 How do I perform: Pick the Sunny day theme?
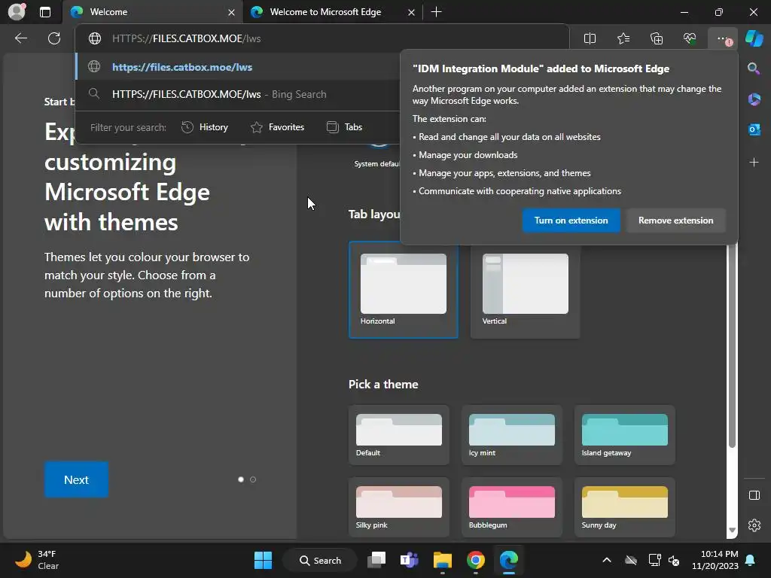[x=624, y=507]
